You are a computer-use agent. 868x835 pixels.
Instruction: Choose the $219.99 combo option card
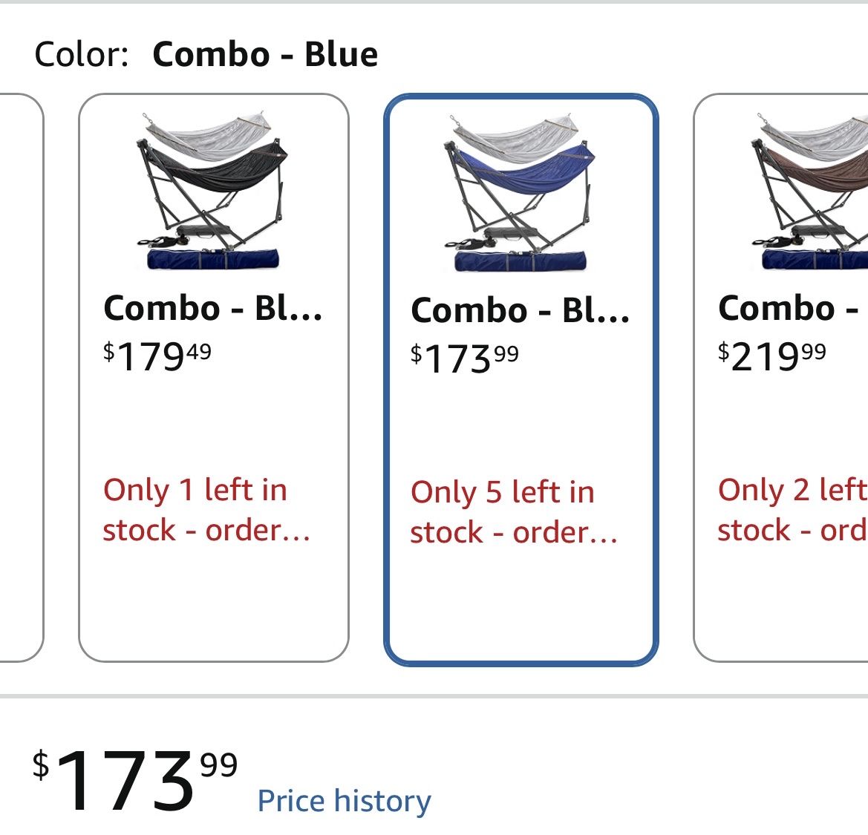point(780,377)
